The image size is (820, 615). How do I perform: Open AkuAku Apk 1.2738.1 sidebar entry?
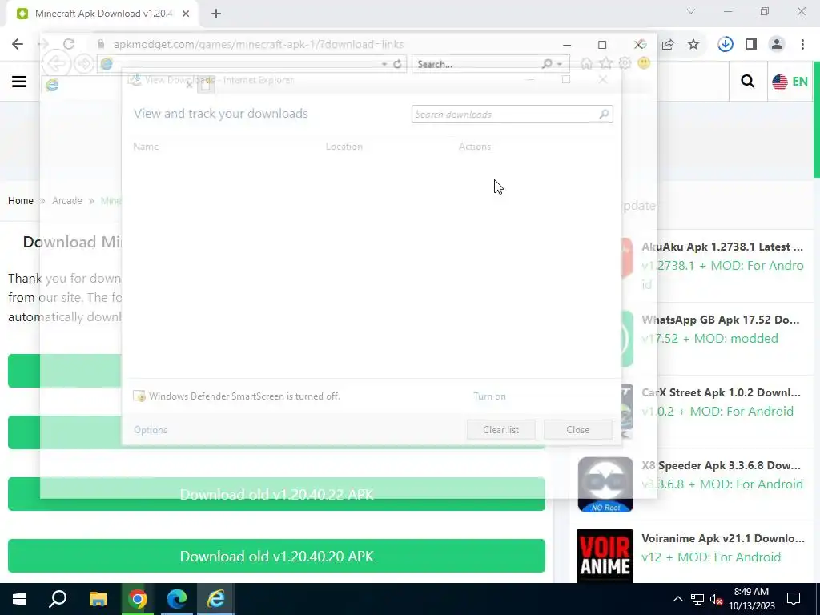pyautogui.click(x=722, y=247)
